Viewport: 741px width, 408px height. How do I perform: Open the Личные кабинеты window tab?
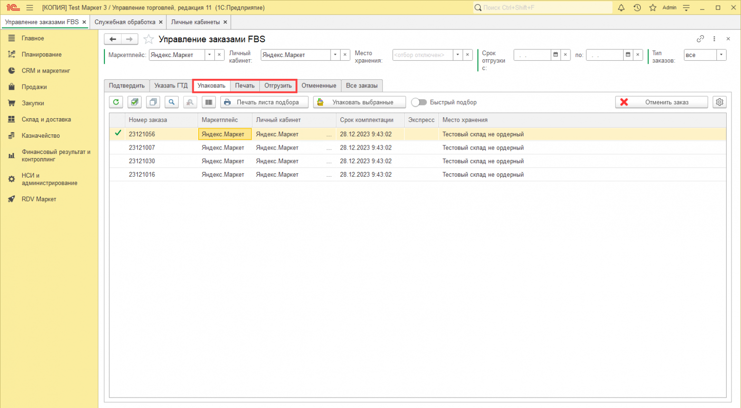click(196, 22)
